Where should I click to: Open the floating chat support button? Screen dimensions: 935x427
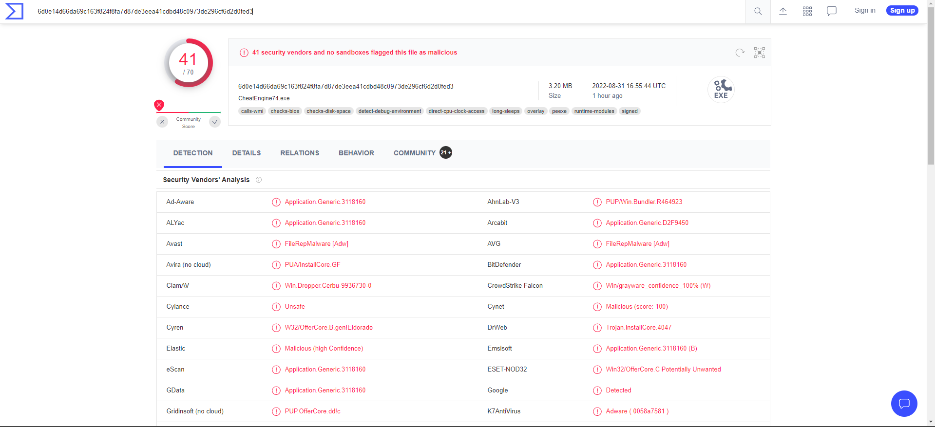click(x=904, y=404)
